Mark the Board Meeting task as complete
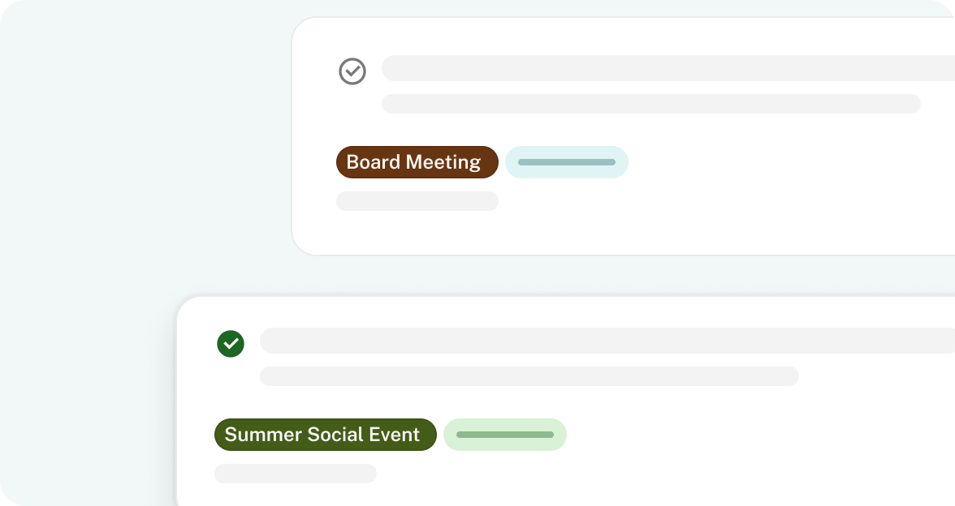This screenshot has height=506, width=955. (x=352, y=71)
